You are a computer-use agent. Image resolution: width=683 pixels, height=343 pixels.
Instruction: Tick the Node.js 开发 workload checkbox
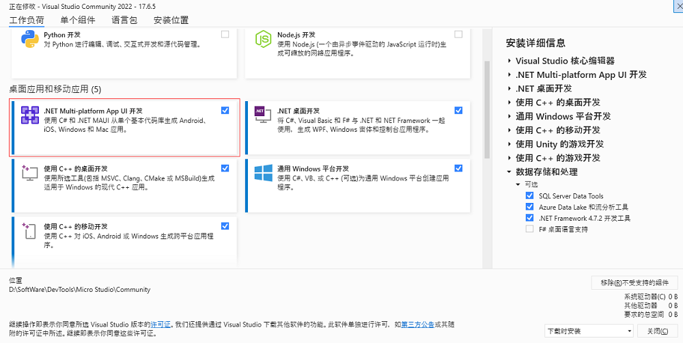[458, 34]
